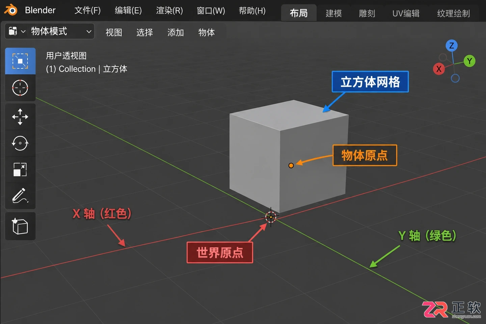Open the 视图 viewport menu
This screenshot has width=486, height=324.
click(114, 32)
